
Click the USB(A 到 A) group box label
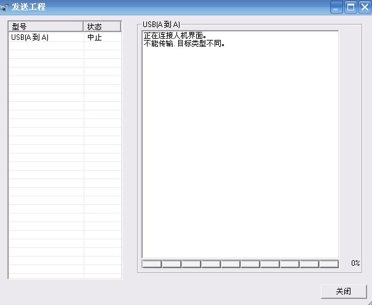point(161,24)
